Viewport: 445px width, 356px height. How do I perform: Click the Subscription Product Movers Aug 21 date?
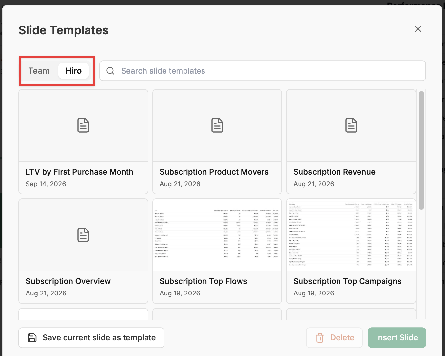180,184
